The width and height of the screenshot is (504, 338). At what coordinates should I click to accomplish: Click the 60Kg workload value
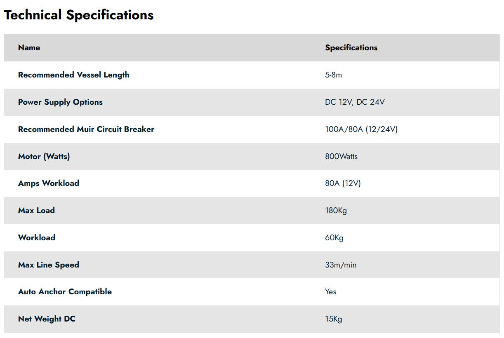(334, 238)
